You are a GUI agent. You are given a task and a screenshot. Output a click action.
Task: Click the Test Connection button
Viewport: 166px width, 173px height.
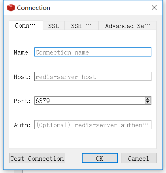37,158
